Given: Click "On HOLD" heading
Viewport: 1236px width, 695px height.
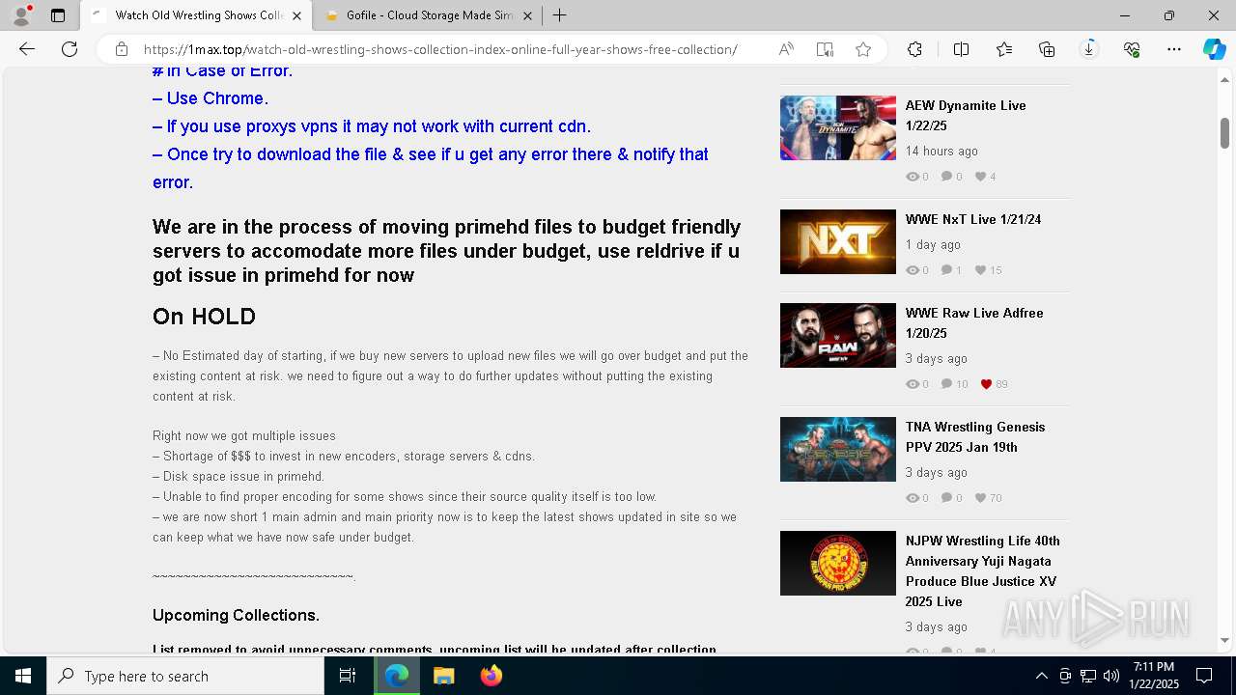Looking at the screenshot, I should tap(204, 317).
